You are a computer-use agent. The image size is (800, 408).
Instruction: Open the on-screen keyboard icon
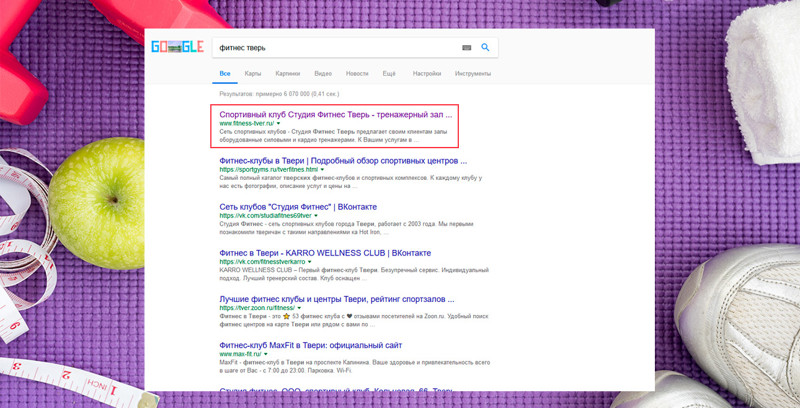coord(466,48)
